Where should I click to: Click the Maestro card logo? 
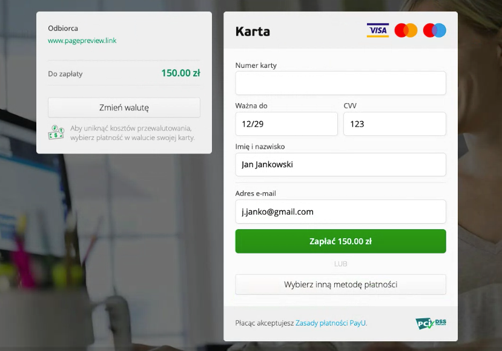click(434, 30)
